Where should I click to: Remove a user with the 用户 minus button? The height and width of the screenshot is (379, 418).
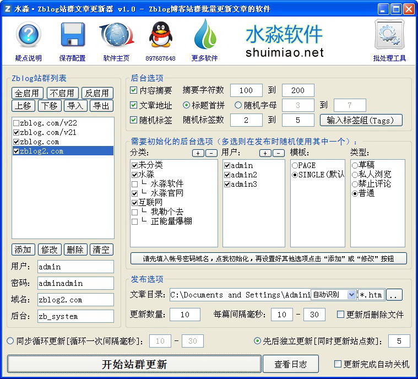(279, 153)
